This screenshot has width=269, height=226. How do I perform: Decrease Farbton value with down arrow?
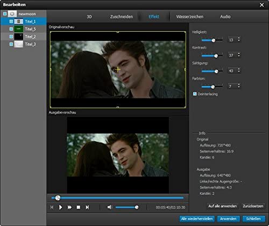coord(239,87)
